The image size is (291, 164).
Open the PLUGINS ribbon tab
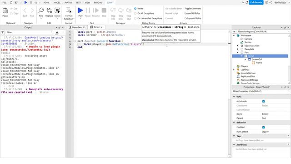tap(98, 3)
